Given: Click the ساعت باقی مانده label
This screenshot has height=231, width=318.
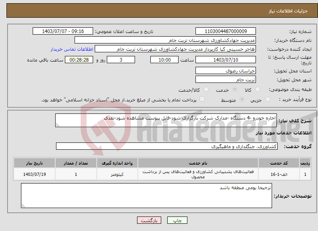Looking at the screenshot, I should click(x=45, y=60).
